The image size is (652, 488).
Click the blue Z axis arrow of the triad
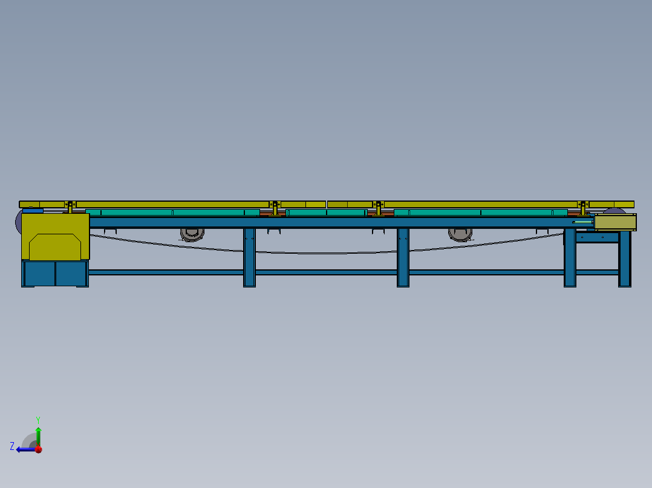25,449
